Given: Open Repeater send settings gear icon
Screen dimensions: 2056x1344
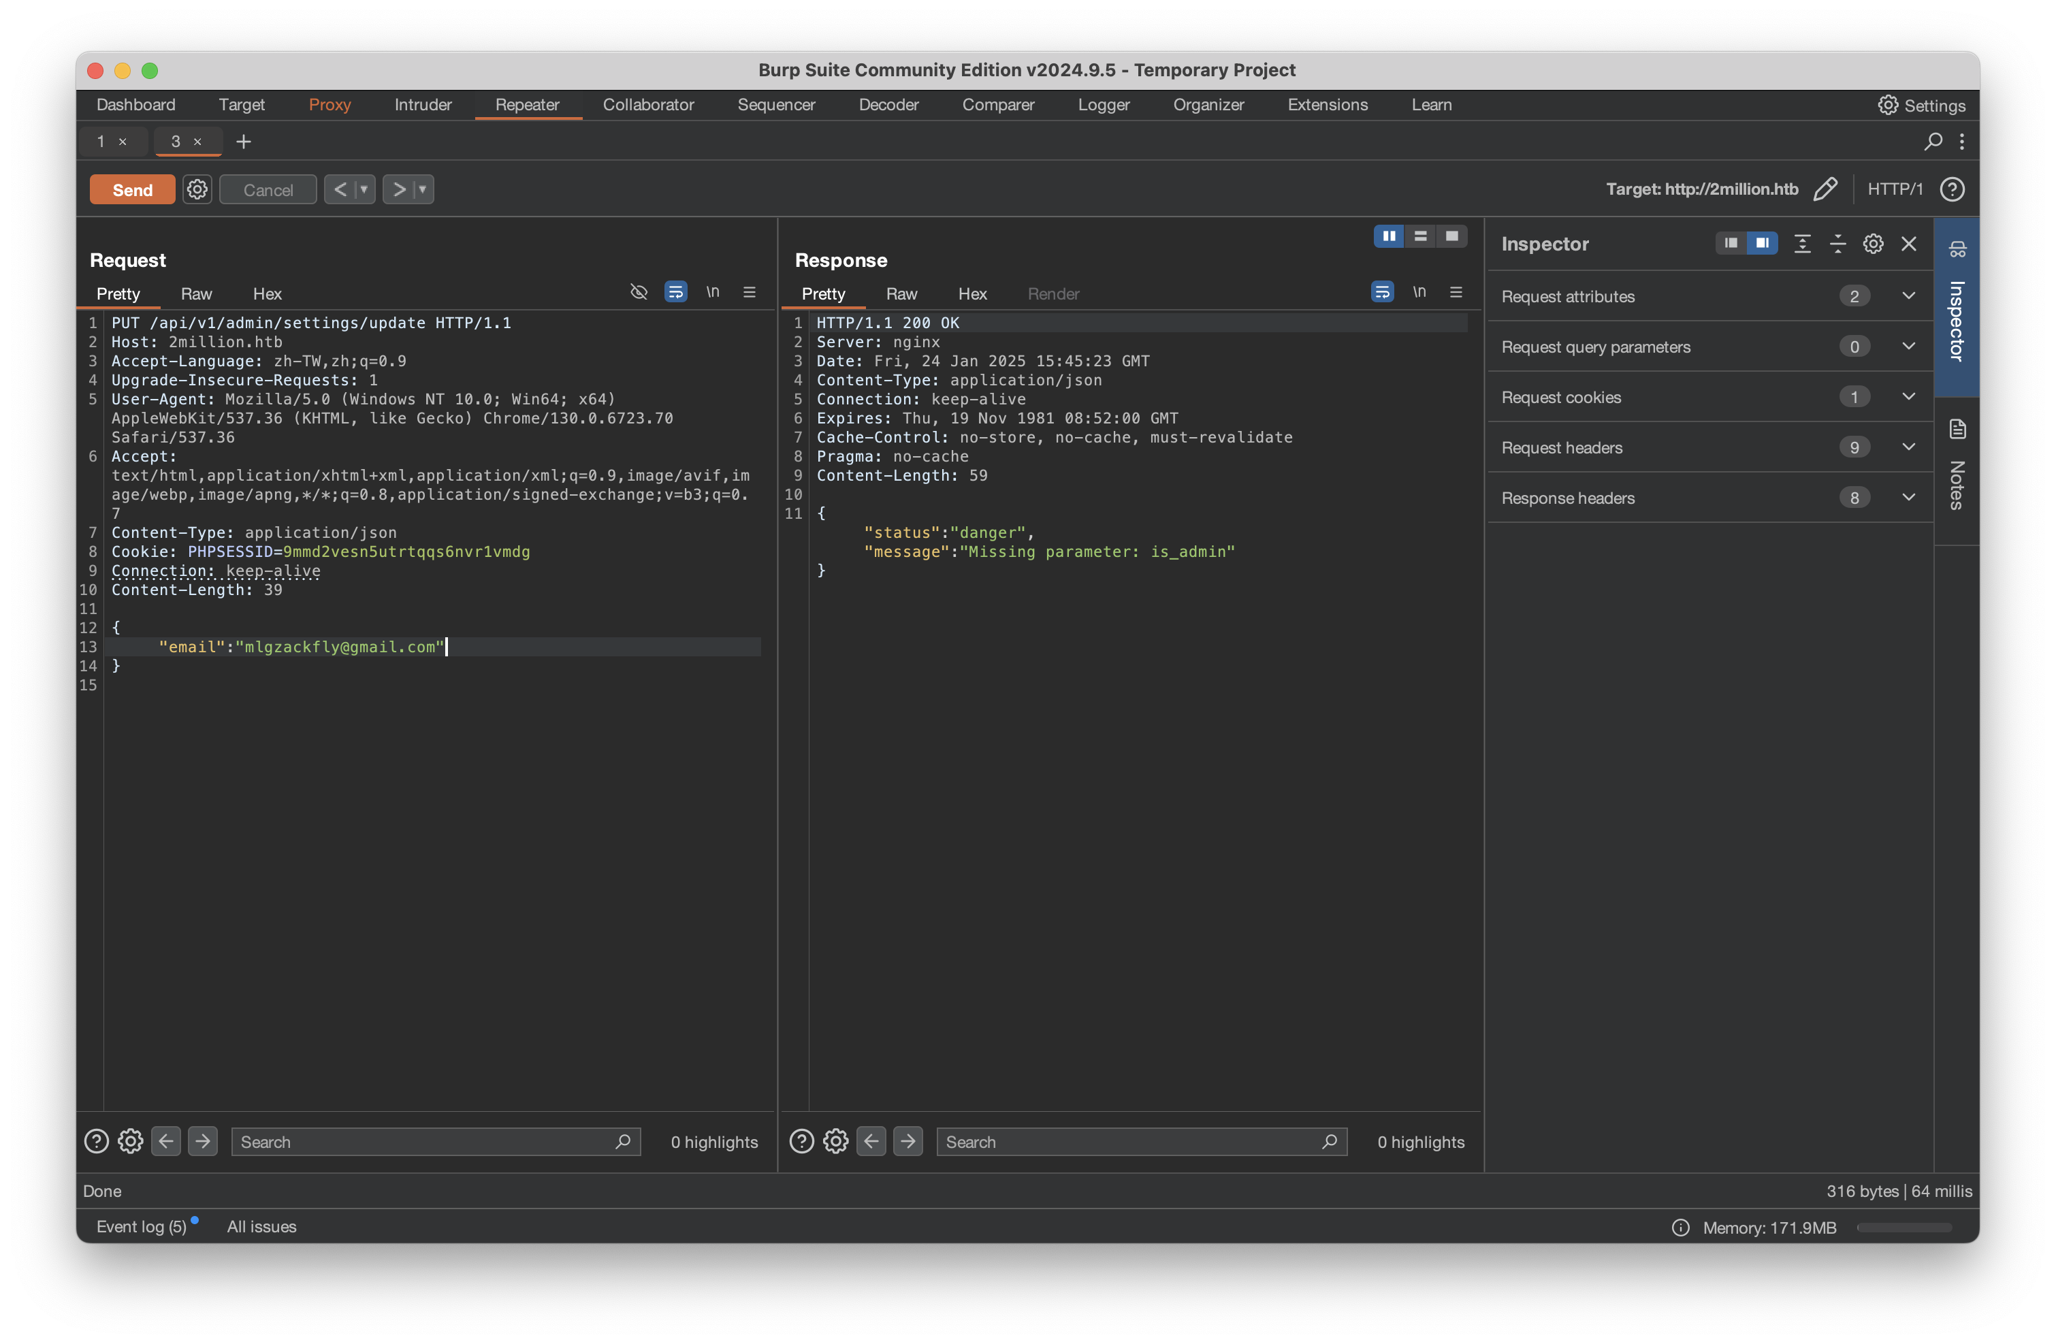Looking at the screenshot, I should coord(197,189).
